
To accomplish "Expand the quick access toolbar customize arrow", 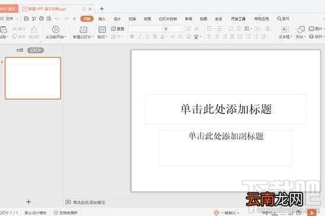I will [x=74, y=18].
